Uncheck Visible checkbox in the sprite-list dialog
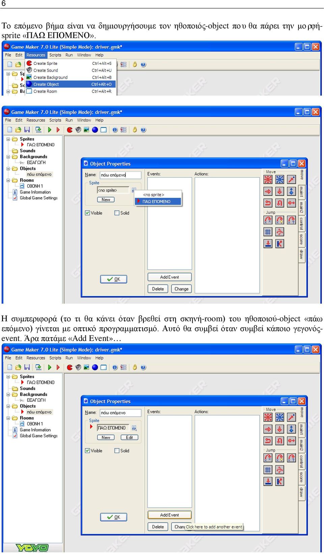The height and width of the screenshot is (554, 324). (87, 213)
